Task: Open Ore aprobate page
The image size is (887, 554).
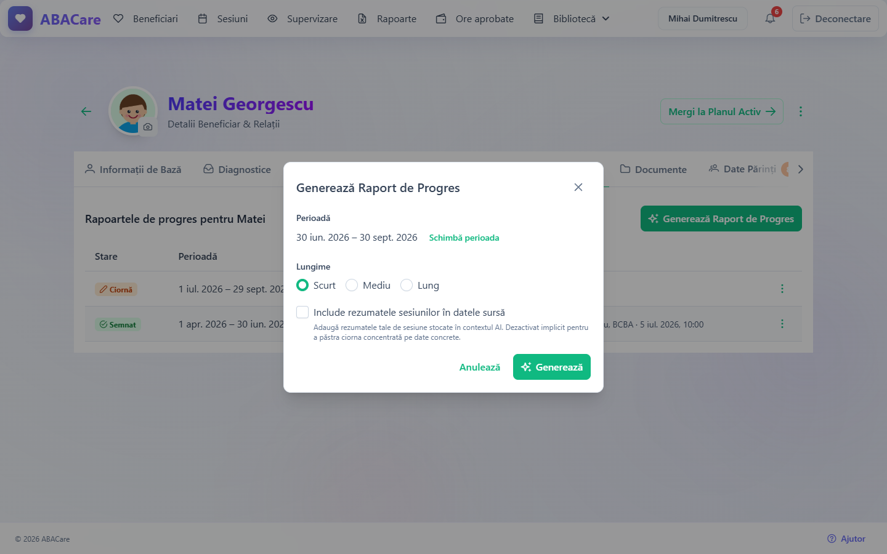Action: pos(475,18)
